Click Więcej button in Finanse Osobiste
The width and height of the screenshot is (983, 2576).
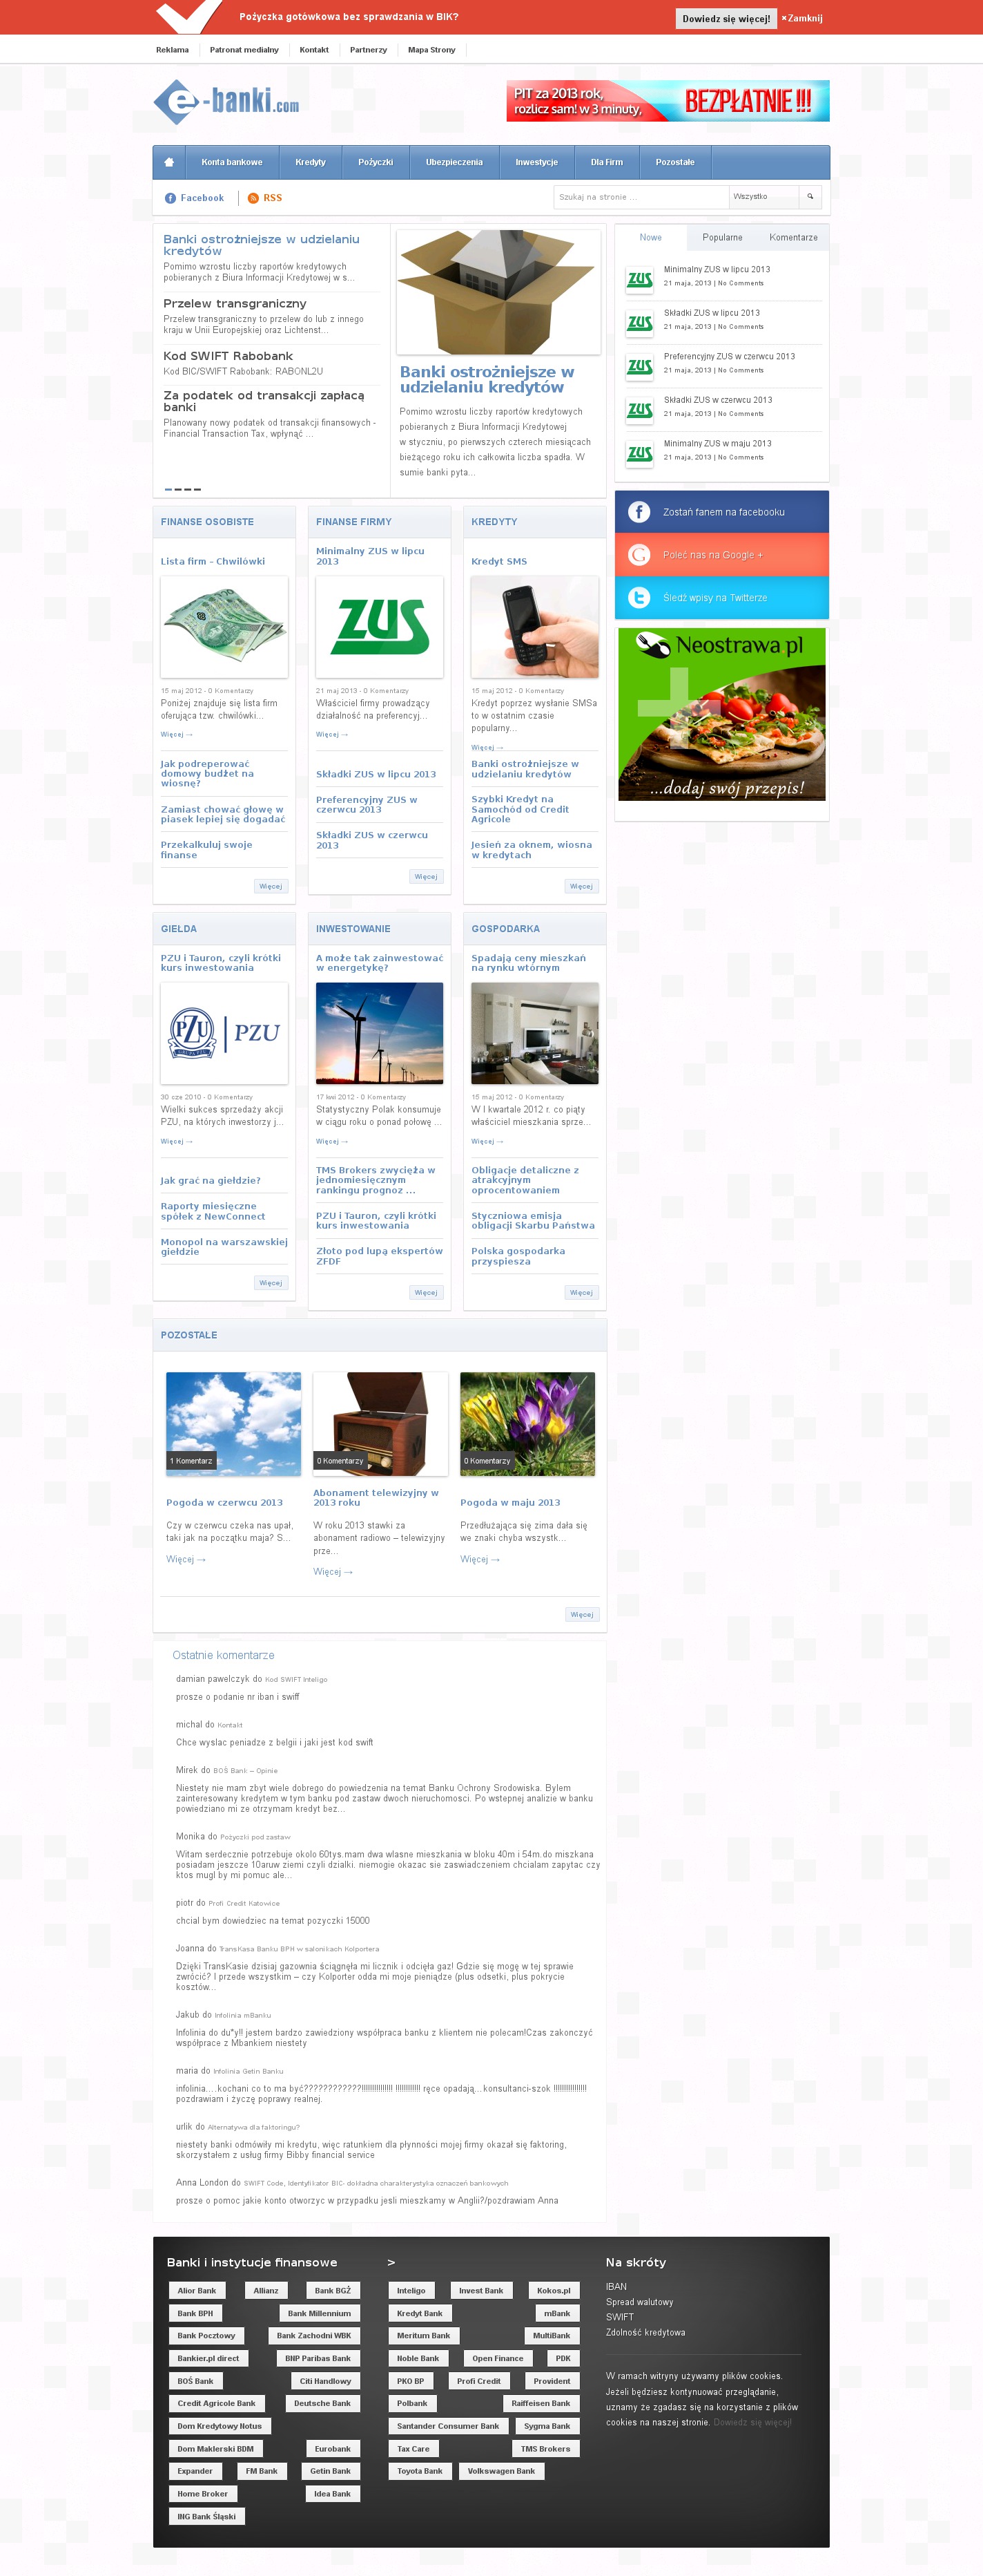[x=271, y=886]
